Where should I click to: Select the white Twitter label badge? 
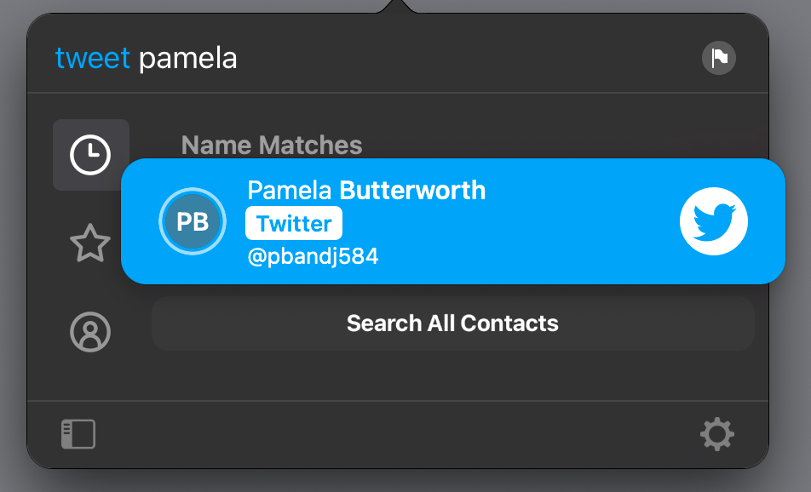(x=294, y=223)
